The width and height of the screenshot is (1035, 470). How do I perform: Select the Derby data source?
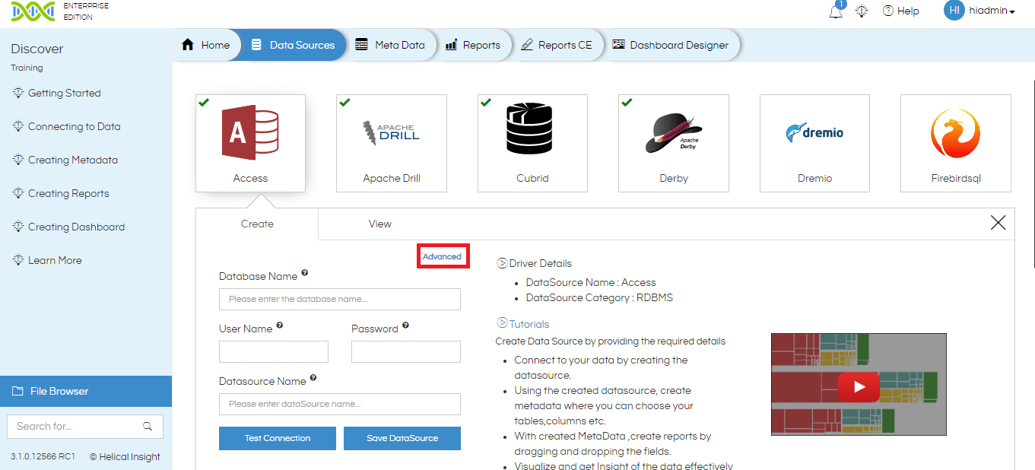[674, 143]
